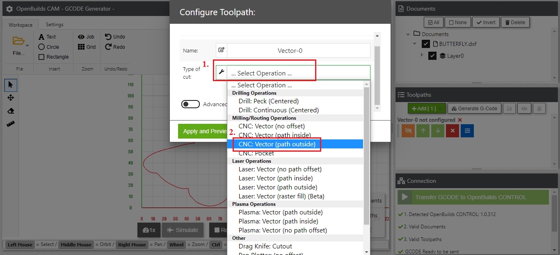
Task: Delete the selected documents
Action: click(515, 23)
